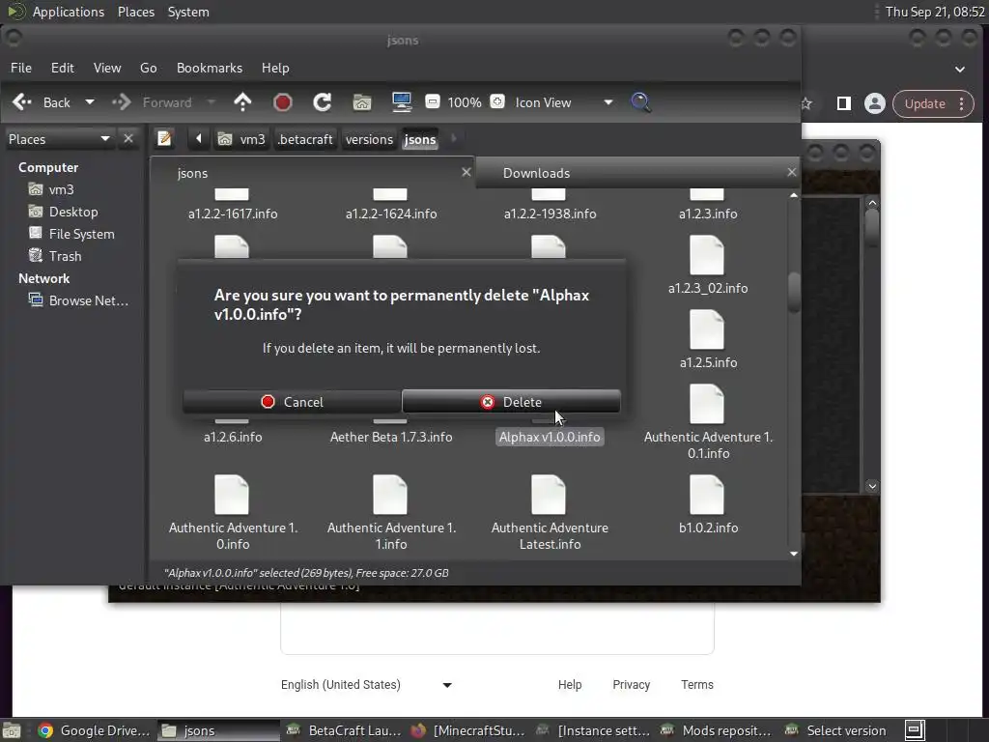The image size is (989, 742).
Task: Select the a1.2.3_02.info file icon
Action: (x=707, y=255)
